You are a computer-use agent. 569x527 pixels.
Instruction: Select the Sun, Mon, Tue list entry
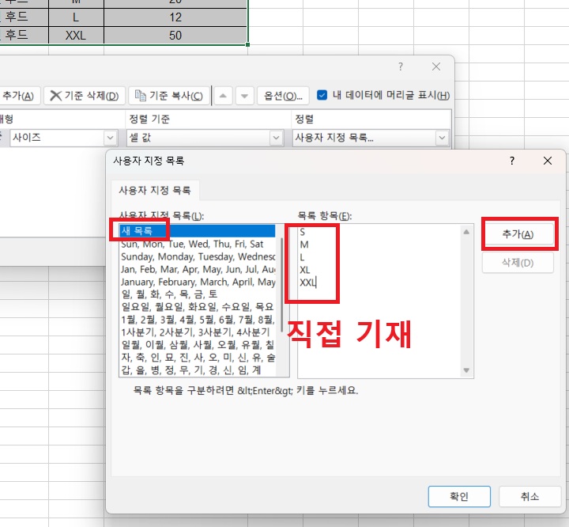(x=197, y=244)
